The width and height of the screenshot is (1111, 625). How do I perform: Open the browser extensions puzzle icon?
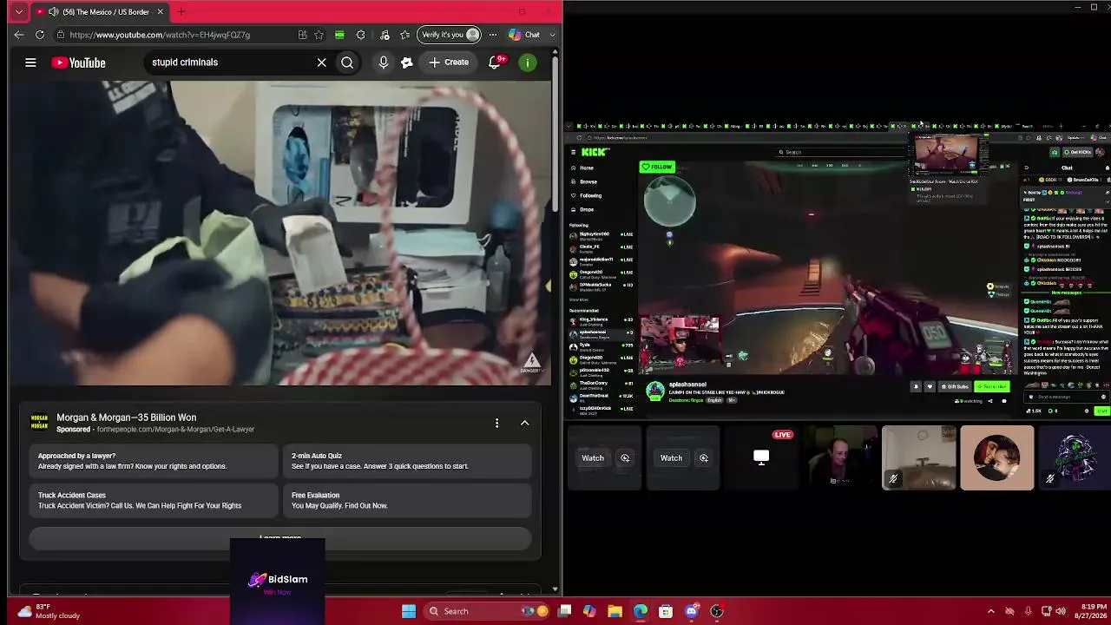[360, 35]
